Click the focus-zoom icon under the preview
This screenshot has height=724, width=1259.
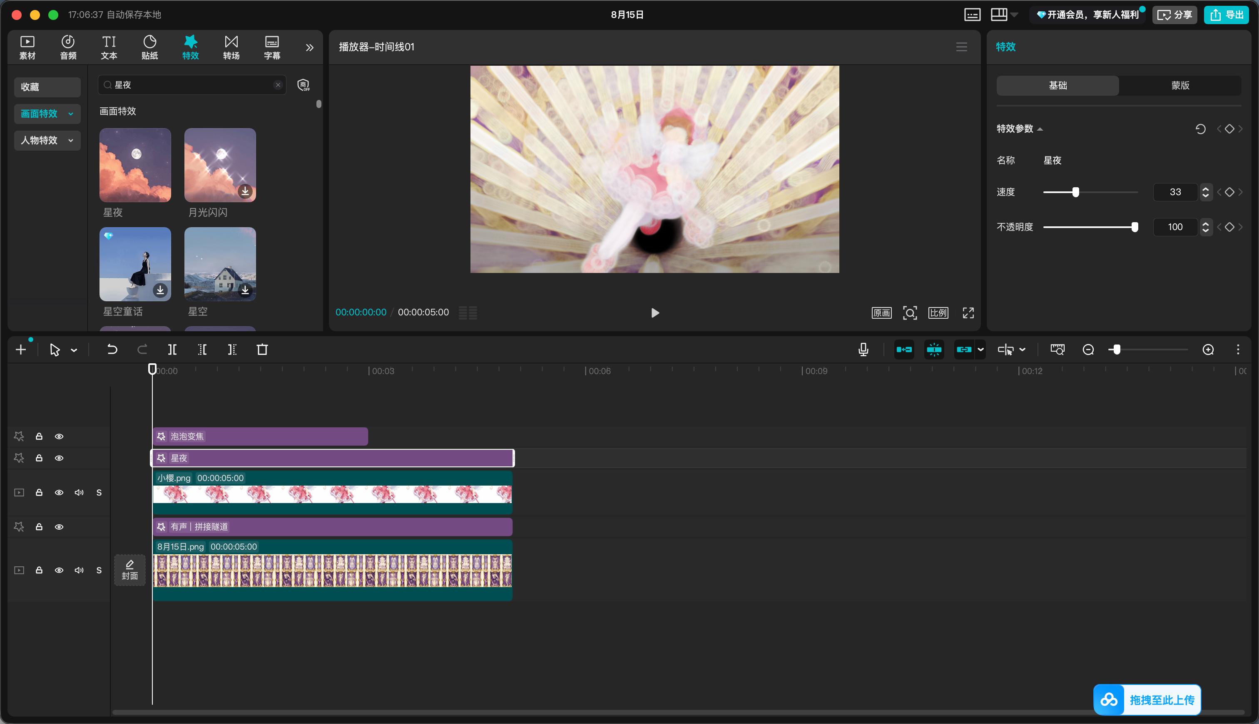tap(910, 313)
